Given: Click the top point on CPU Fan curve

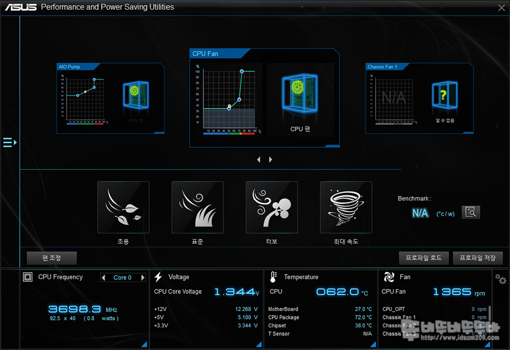Looking at the screenshot, I should 241,71.
